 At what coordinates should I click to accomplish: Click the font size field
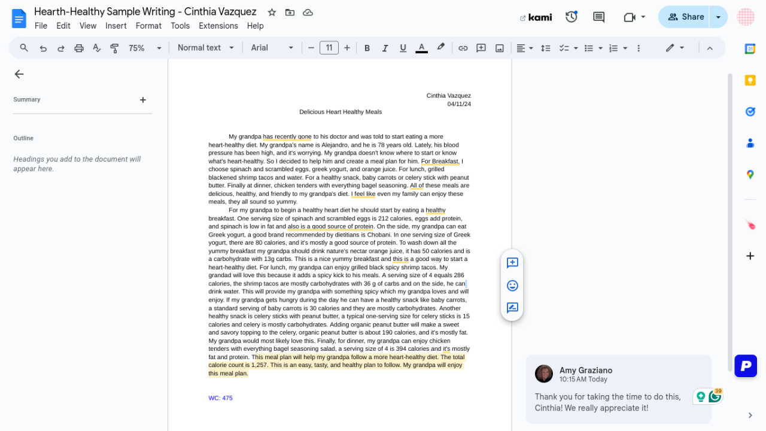tap(329, 48)
